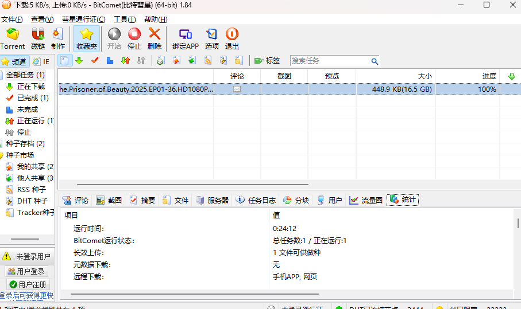The width and height of the screenshot is (521, 309).
Task: Switch to the 评论 detail tab
Action: tap(76, 200)
